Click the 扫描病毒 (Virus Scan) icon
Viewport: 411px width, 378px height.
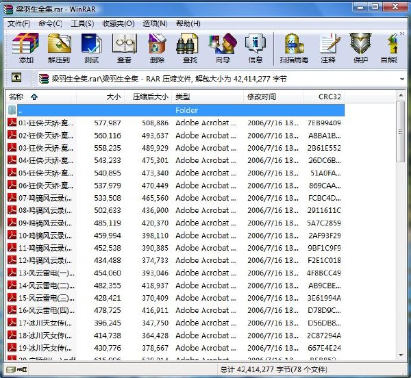(294, 48)
